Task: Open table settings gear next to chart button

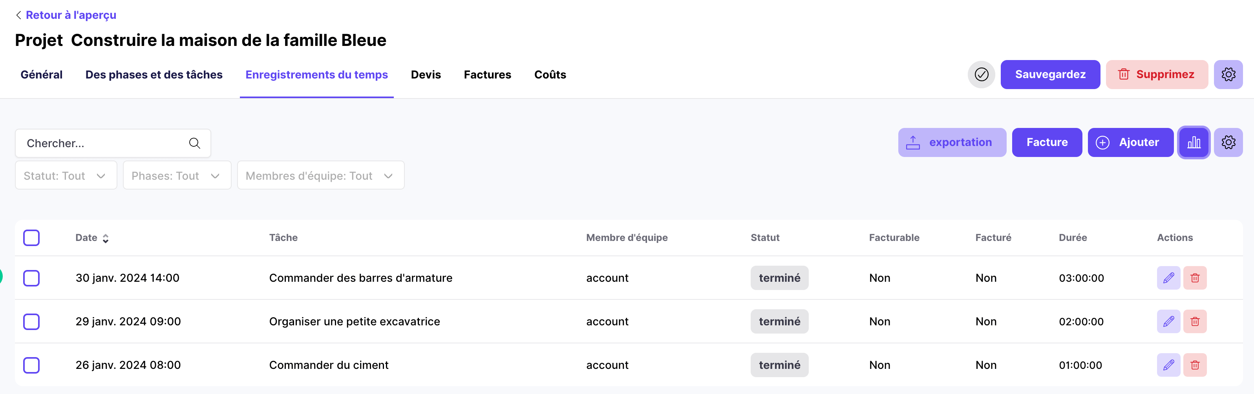Action: (x=1228, y=142)
